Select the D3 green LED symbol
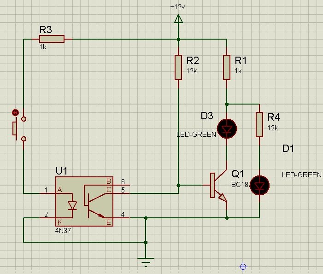Screen dimensions: 323x274 pyautogui.click(x=226, y=129)
